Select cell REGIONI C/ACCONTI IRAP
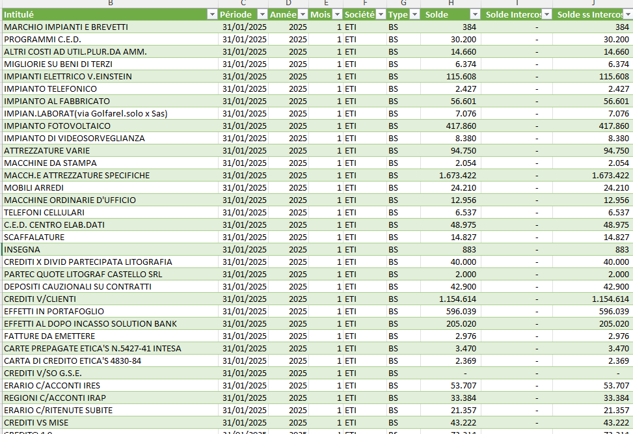This screenshot has width=633, height=434. [110, 398]
